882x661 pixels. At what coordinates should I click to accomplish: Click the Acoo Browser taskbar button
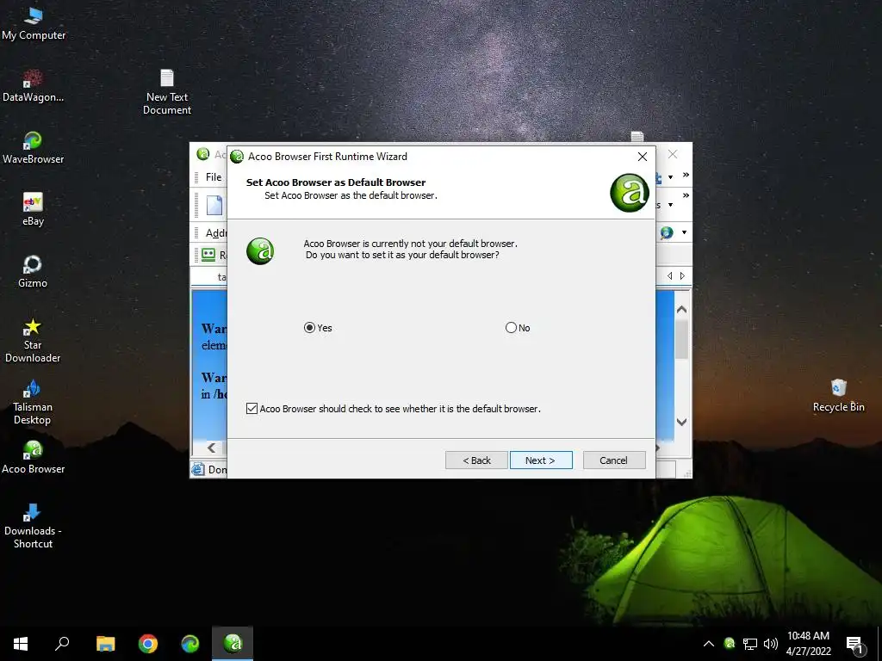click(x=233, y=644)
